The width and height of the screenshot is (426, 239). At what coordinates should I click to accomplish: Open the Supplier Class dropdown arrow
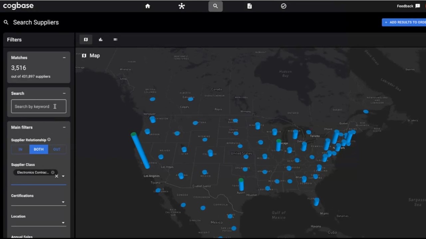coord(63,176)
